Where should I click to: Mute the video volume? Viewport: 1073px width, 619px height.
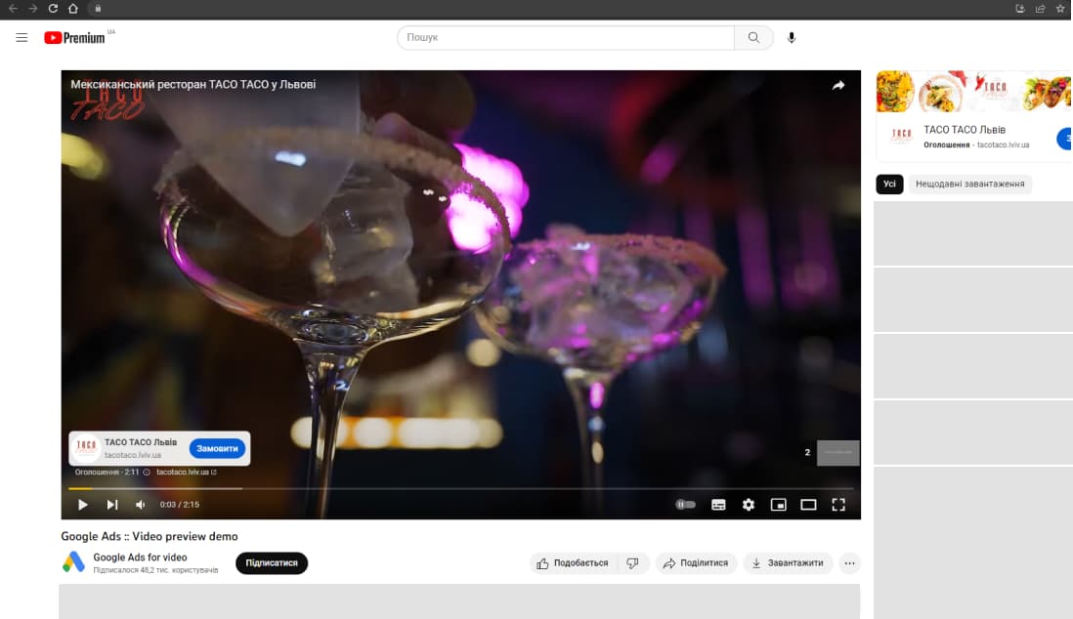tap(141, 505)
